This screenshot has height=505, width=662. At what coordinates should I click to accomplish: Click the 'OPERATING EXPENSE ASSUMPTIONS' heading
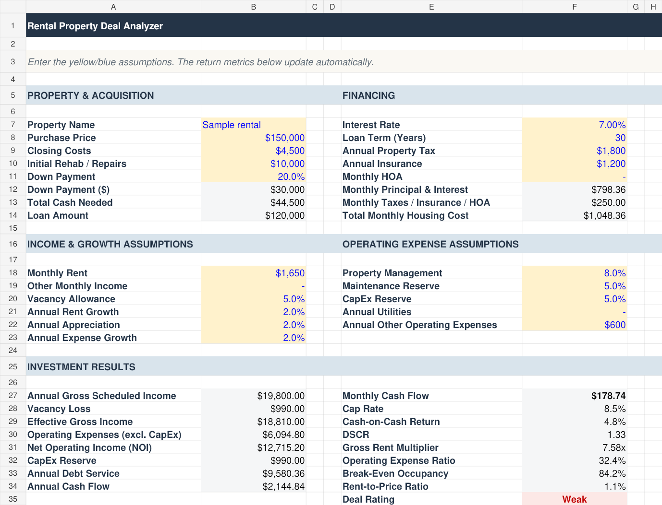[x=430, y=244]
